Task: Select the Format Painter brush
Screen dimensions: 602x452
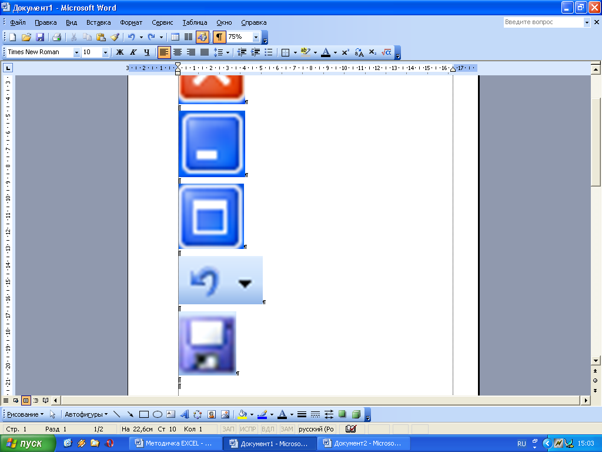Action: coord(115,37)
